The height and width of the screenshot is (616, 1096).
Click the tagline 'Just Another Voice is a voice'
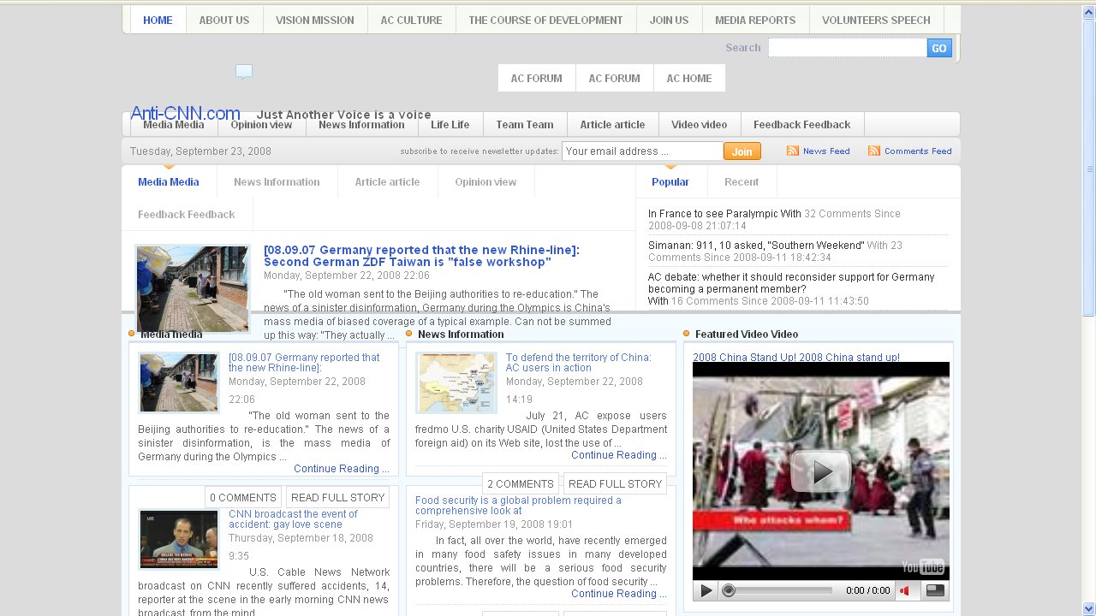click(x=343, y=115)
